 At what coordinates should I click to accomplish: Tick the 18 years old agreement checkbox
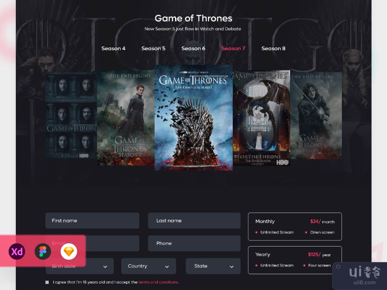tap(47, 282)
